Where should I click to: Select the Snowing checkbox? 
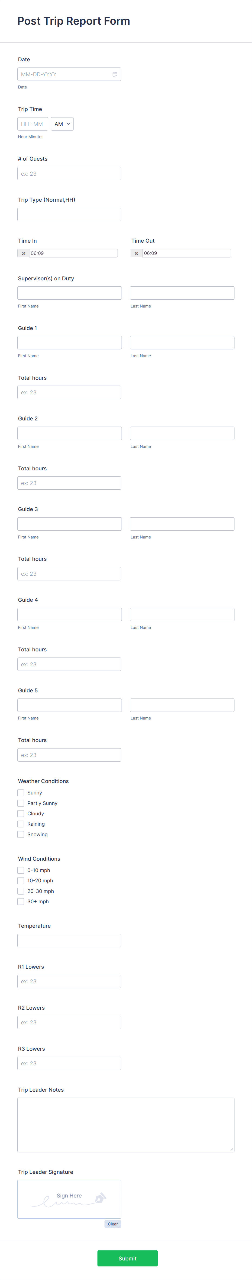21,834
